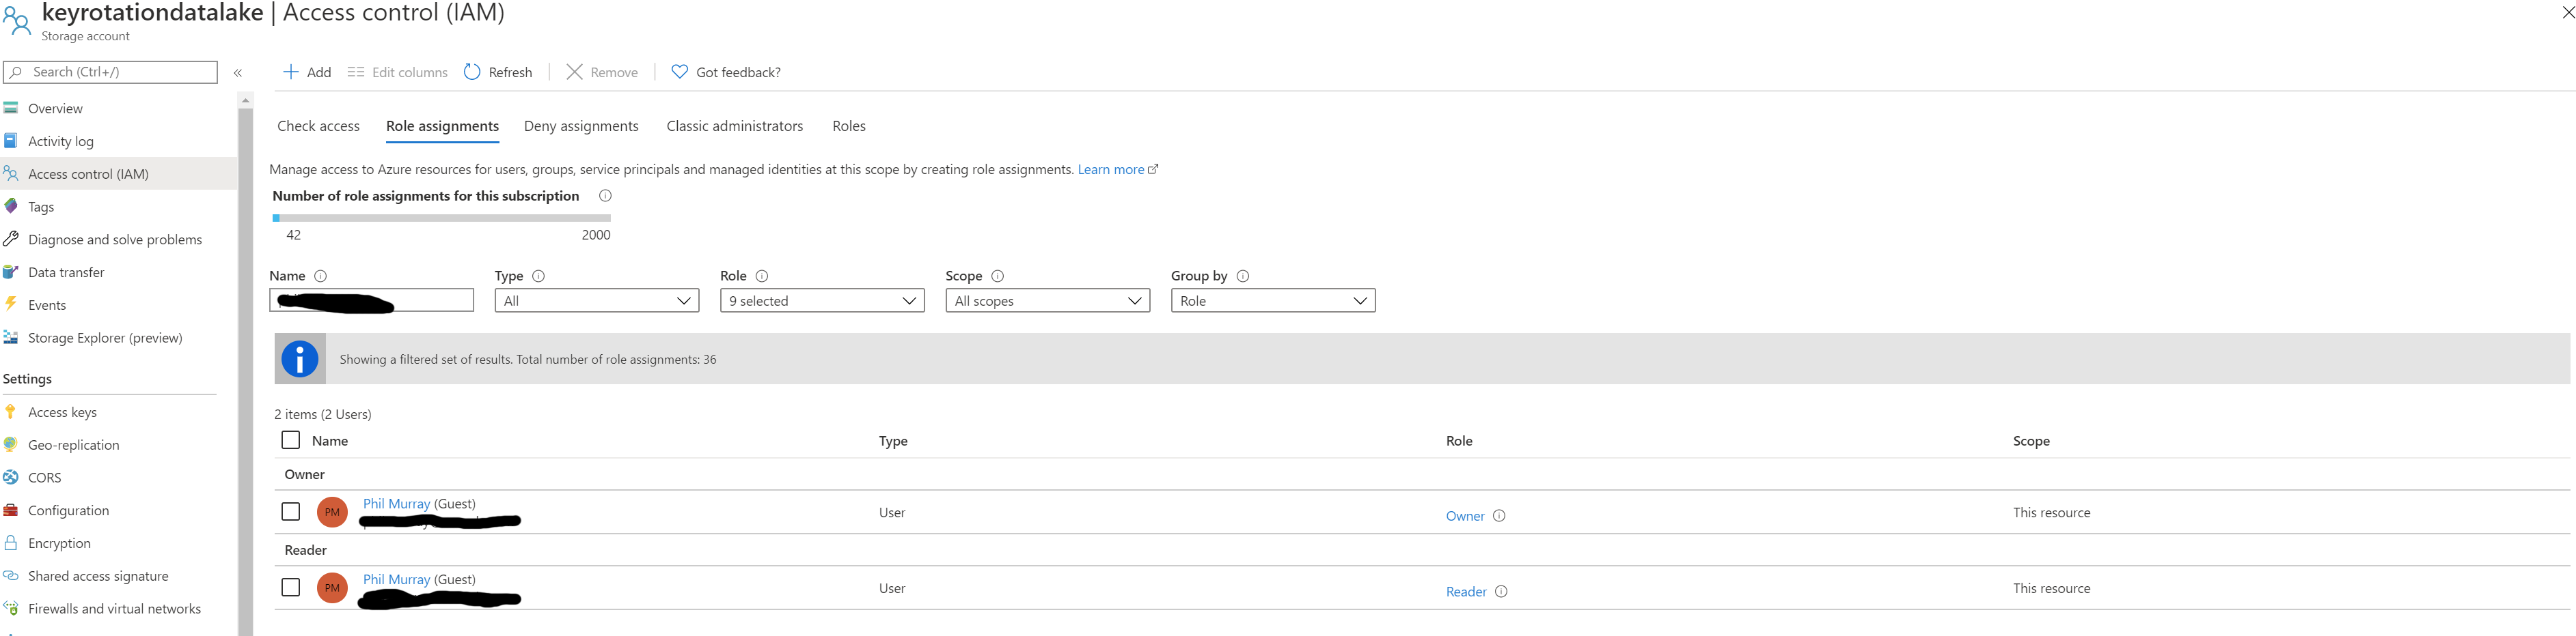Image resolution: width=2576 pixels, height=636 pixels.
Task: Click the Shared access signature icon
Action: point(11,575)
